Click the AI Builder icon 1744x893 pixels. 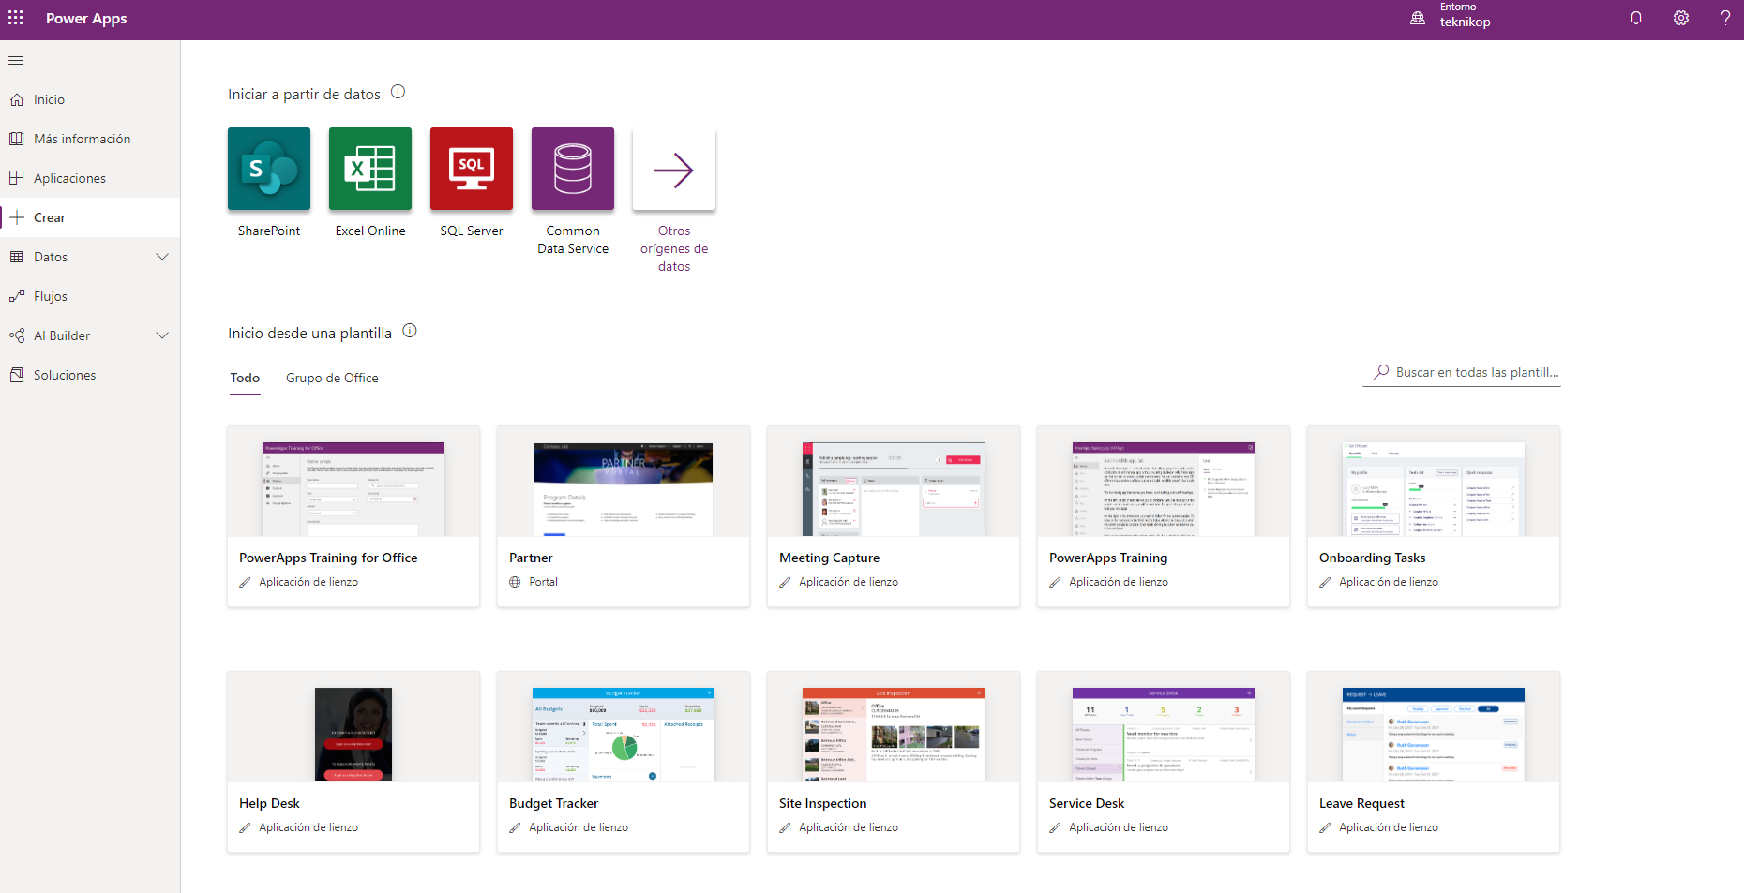(17, 335)
